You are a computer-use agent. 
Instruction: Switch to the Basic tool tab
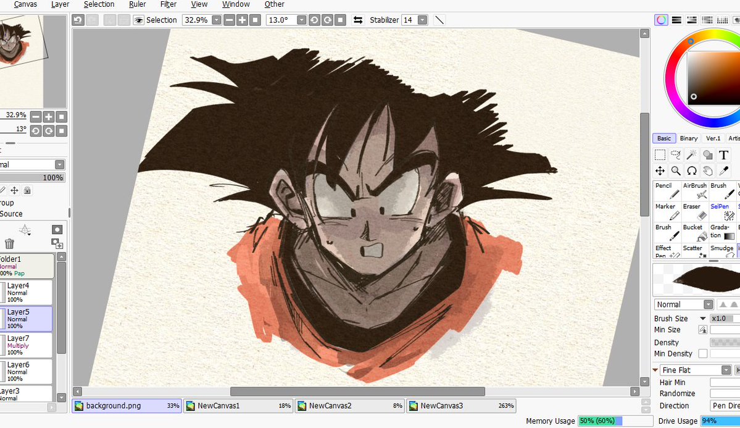point(664,138)
